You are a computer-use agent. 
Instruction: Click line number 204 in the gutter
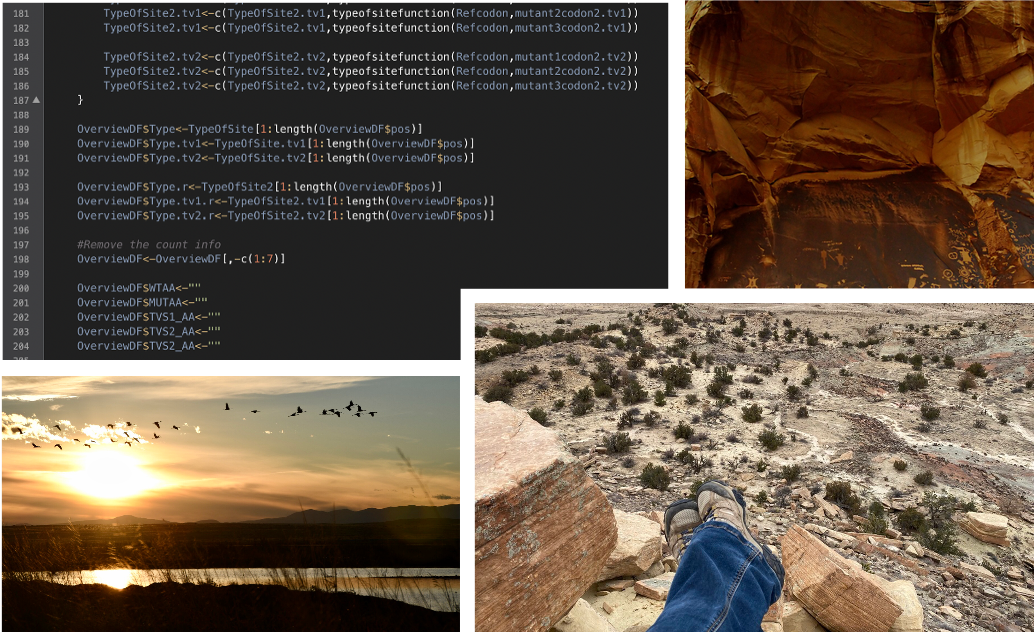[21, 346]
